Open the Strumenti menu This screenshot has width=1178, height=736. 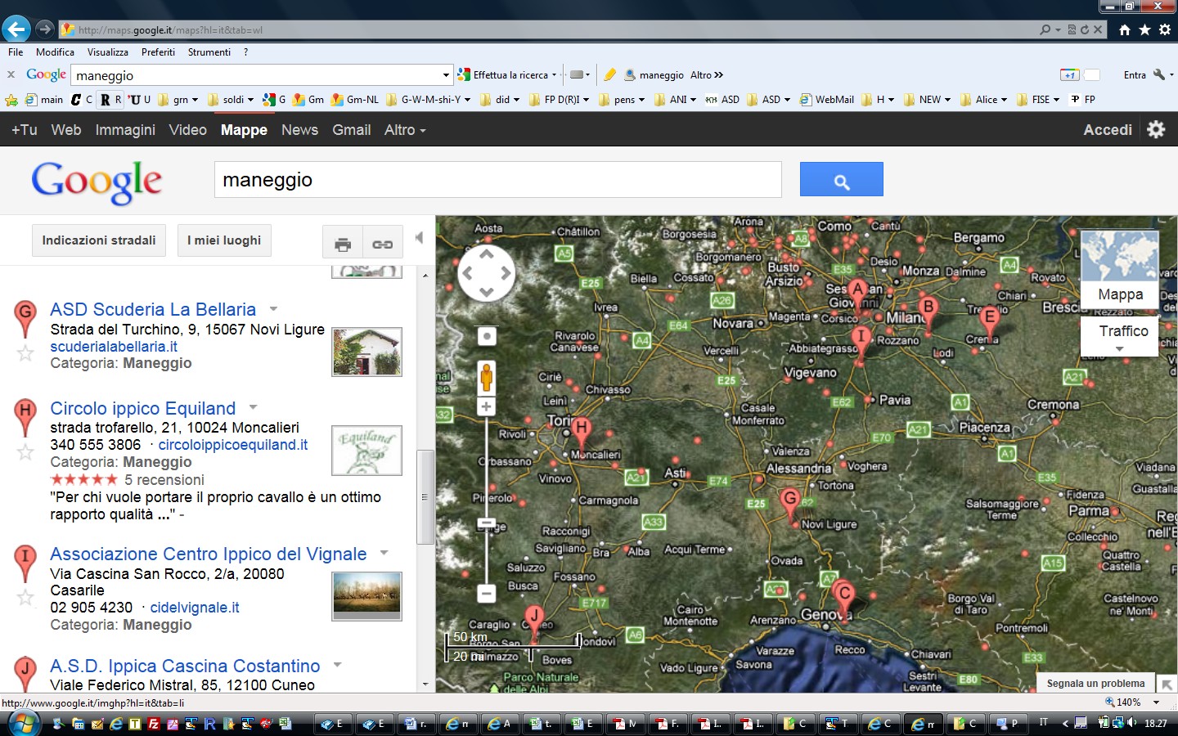209,52
